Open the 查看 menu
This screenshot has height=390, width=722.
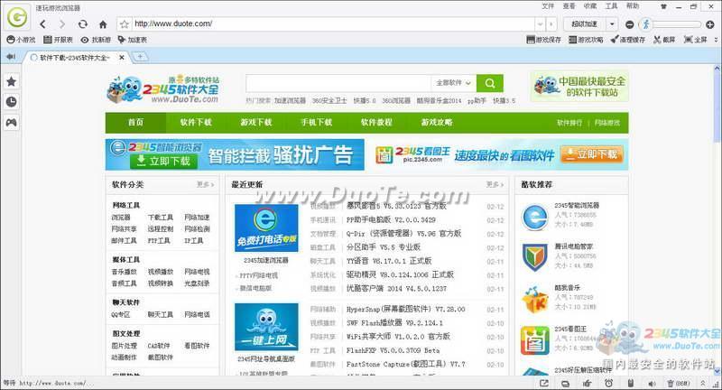coord(569,6)
